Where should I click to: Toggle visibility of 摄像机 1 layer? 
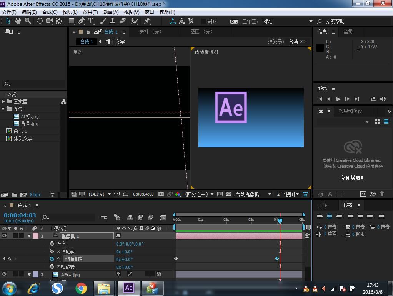pyautogui.click(x=4, y=236)
